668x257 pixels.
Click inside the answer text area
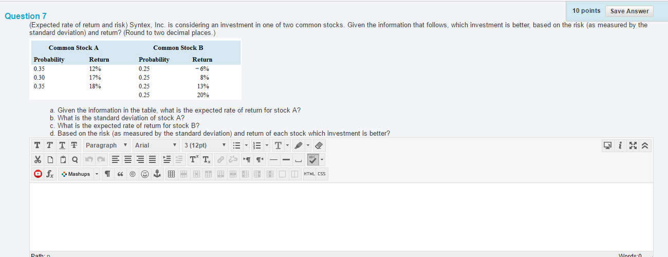tap(341, 216)
